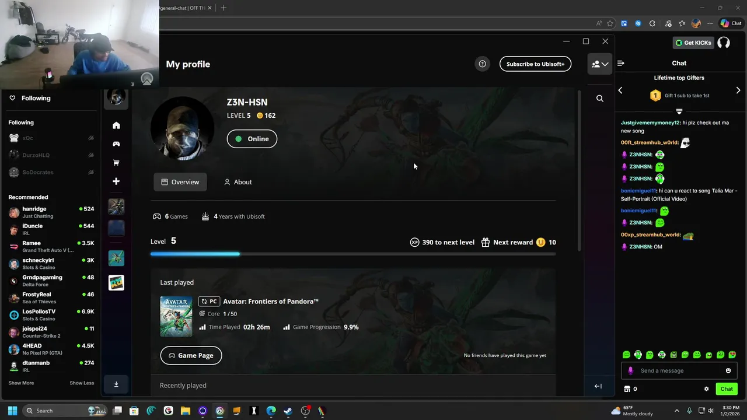Click the Kick shop icon beside 0
The width and height of the screenshot is (747, 420).
[x=627, y=389]
